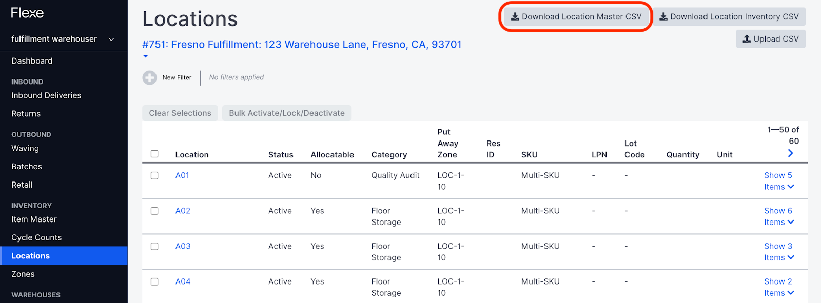Image resolution: width=821 pixels, height=303 pixels.
Task: Expand Show 5 Items for A01
Action: coord(779,181)
